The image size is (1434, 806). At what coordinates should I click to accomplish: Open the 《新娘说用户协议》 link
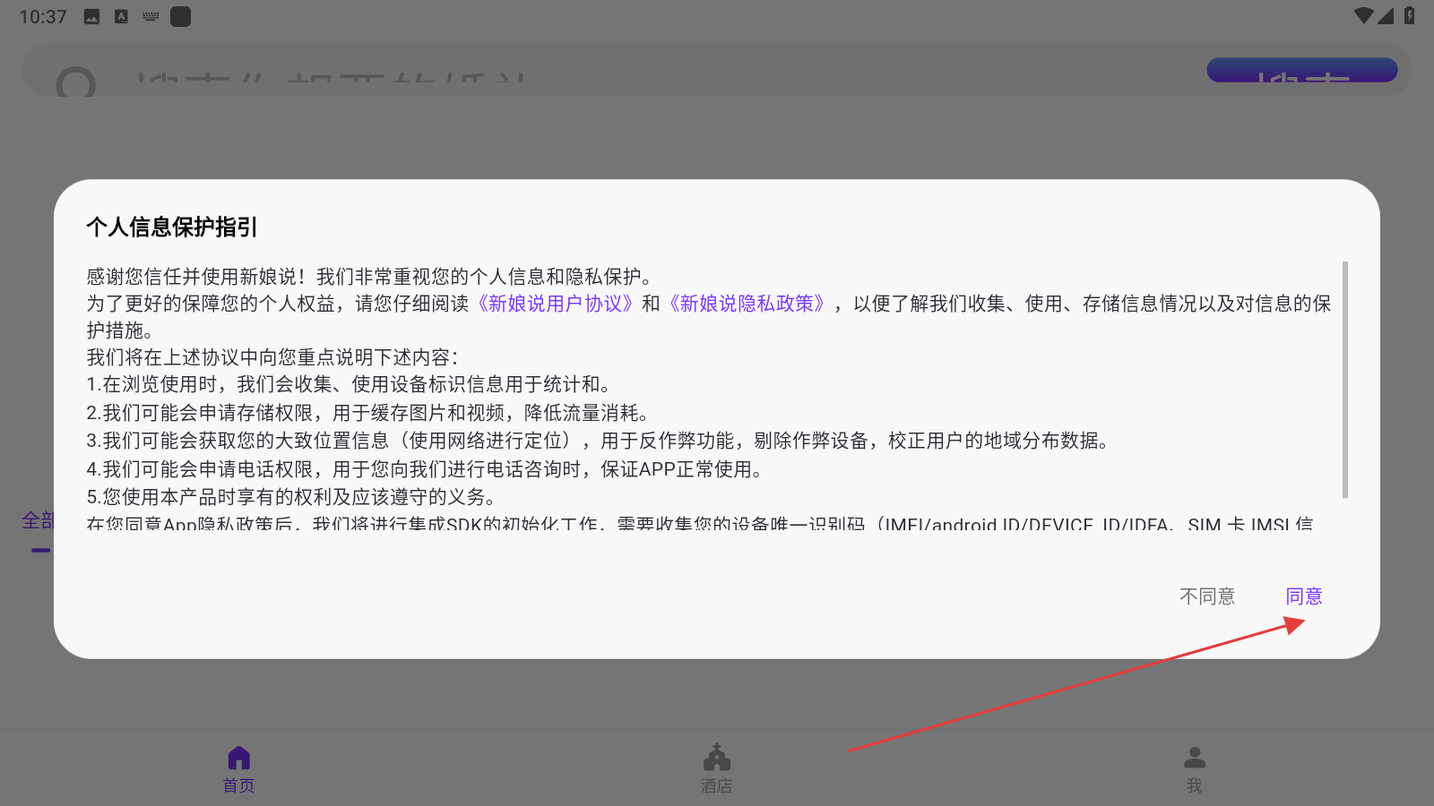point(555,304)
